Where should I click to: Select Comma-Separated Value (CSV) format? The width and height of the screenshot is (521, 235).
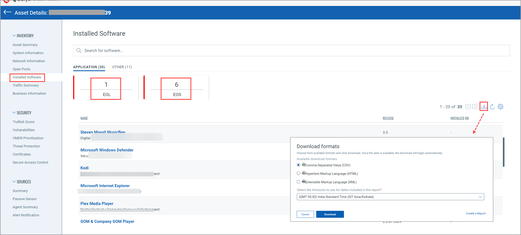(x=298, y=165)
